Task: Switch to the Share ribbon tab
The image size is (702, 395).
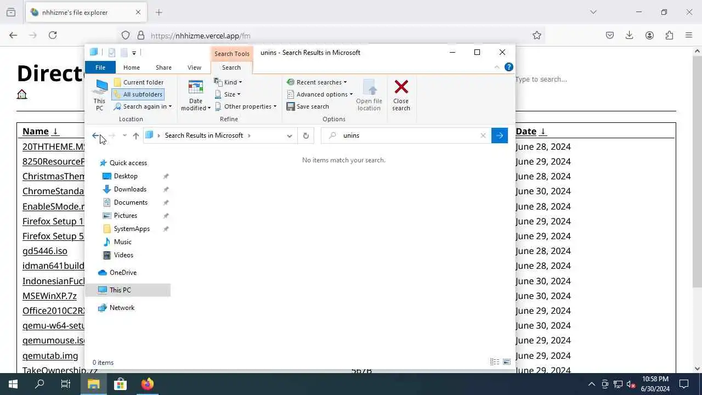Action: tap(163, 67)
